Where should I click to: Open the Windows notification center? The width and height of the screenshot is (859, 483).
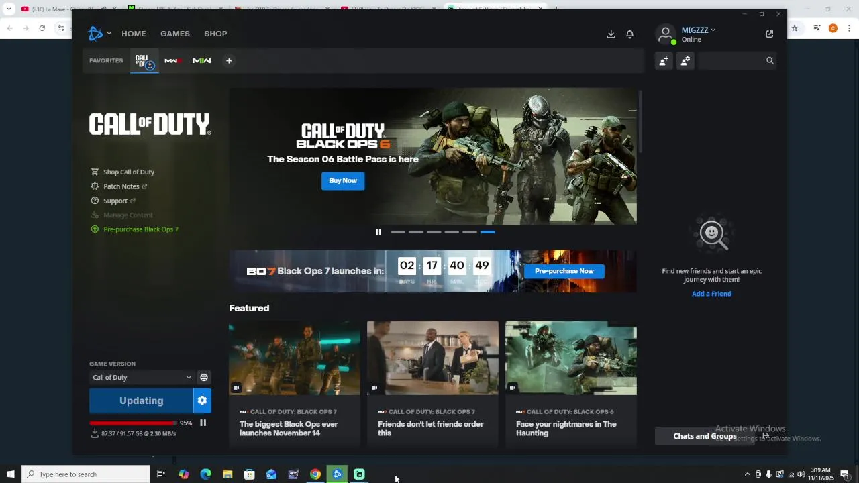tap(845, 474)
